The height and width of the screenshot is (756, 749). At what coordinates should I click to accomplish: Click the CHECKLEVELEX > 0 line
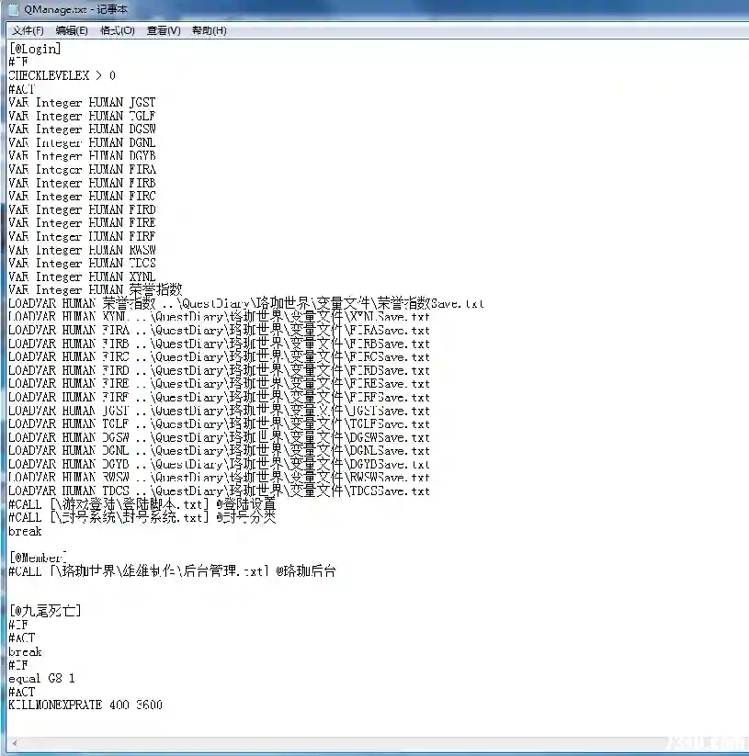point(62,75)
